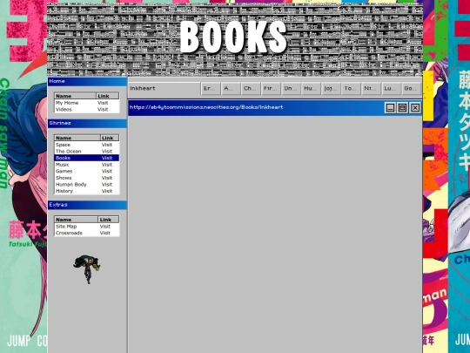
Task: Click the Shrines panel header
Action: click(x=87, y=124)
